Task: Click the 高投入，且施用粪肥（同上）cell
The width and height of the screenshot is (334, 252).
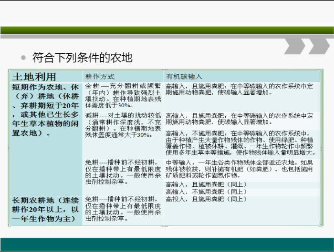Action: [x=205, y=199]
